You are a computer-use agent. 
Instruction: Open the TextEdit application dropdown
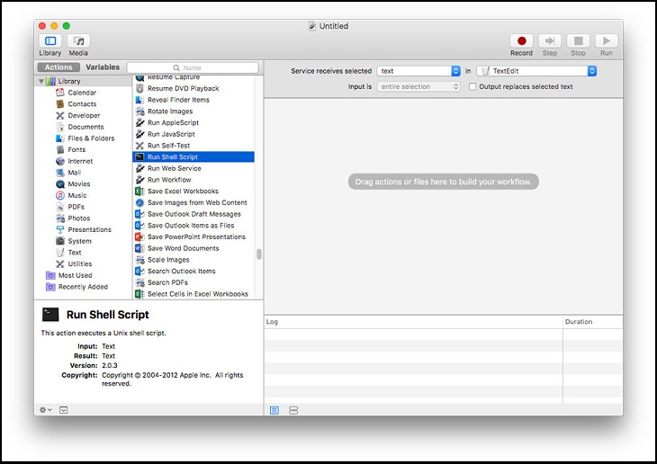click(536, 71)
